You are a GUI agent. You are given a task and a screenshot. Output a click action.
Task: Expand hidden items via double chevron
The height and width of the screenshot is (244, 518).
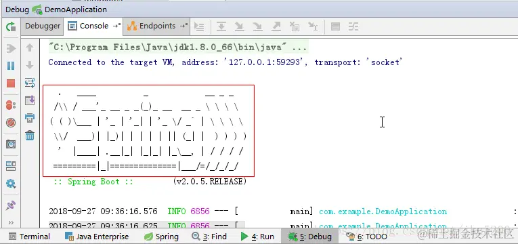click(11, 222)
